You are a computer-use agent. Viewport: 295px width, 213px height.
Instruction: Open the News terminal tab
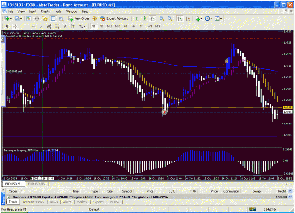click(54, 202)
